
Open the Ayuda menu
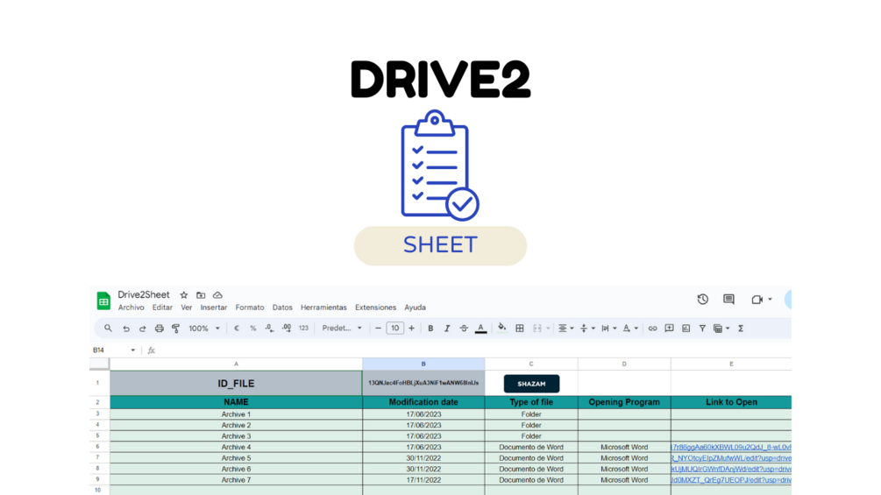[416, 308]
